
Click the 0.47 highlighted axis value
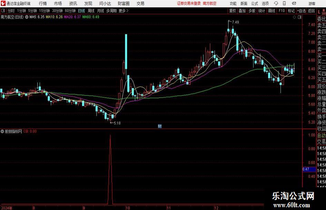[309, 169]
